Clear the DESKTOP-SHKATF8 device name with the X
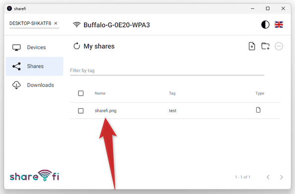The width and height of the screenshot is (295, 194). pos(56,23)
